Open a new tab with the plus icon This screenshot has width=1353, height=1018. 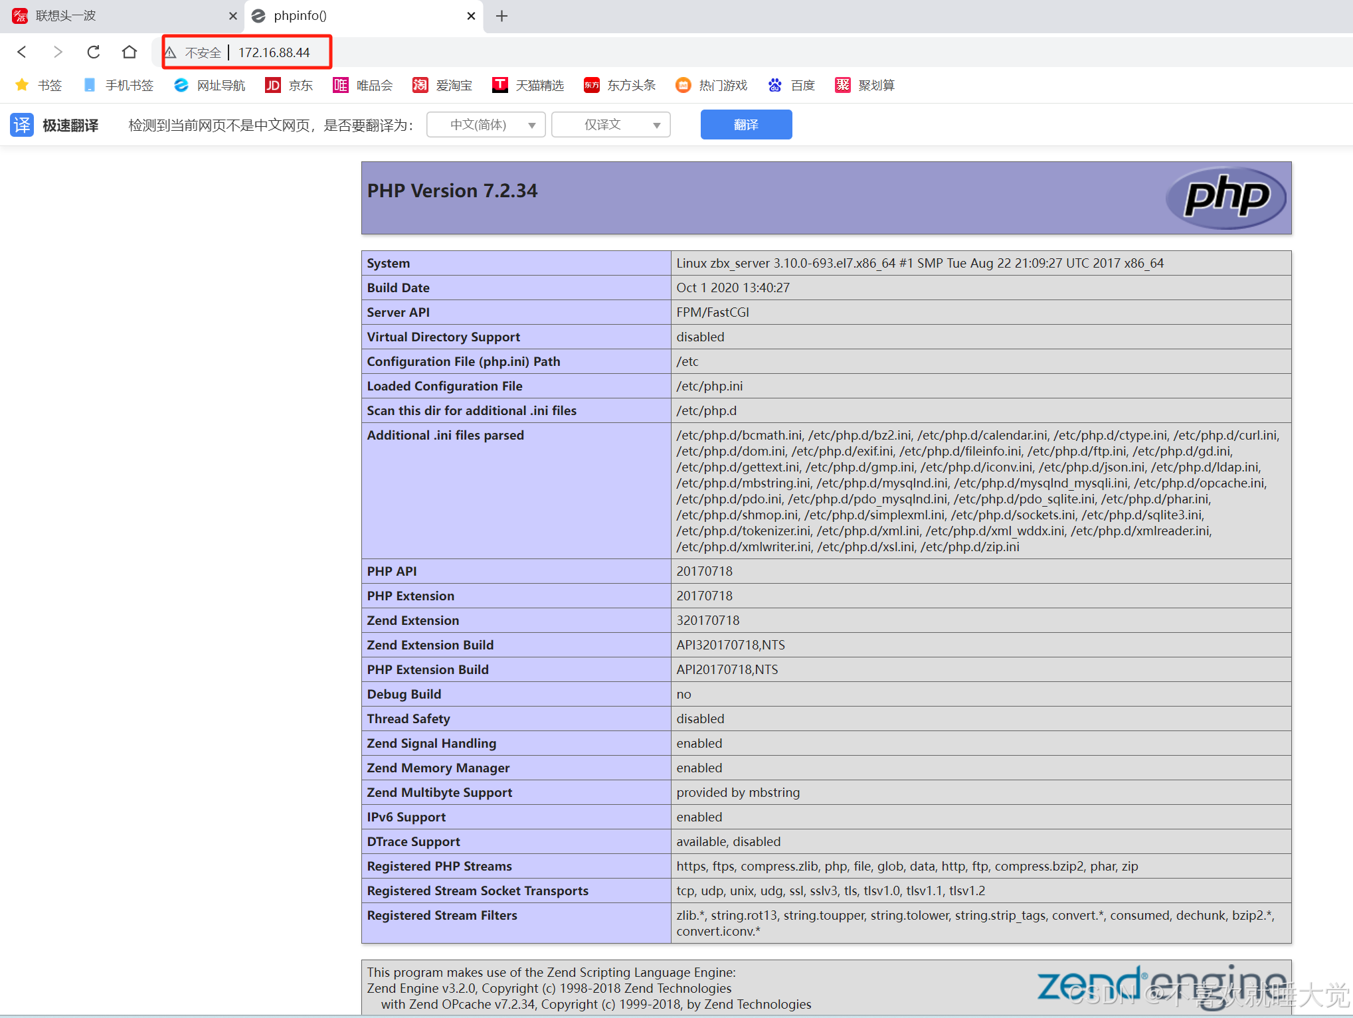[502, 16]
